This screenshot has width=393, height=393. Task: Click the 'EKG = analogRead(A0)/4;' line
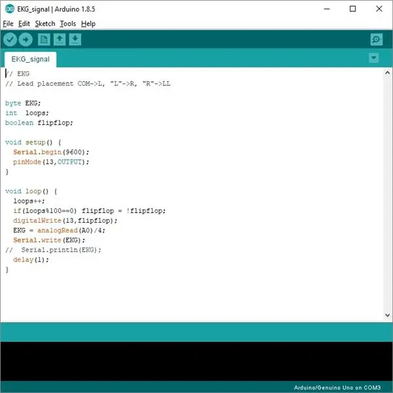click(x=59, y=231)
